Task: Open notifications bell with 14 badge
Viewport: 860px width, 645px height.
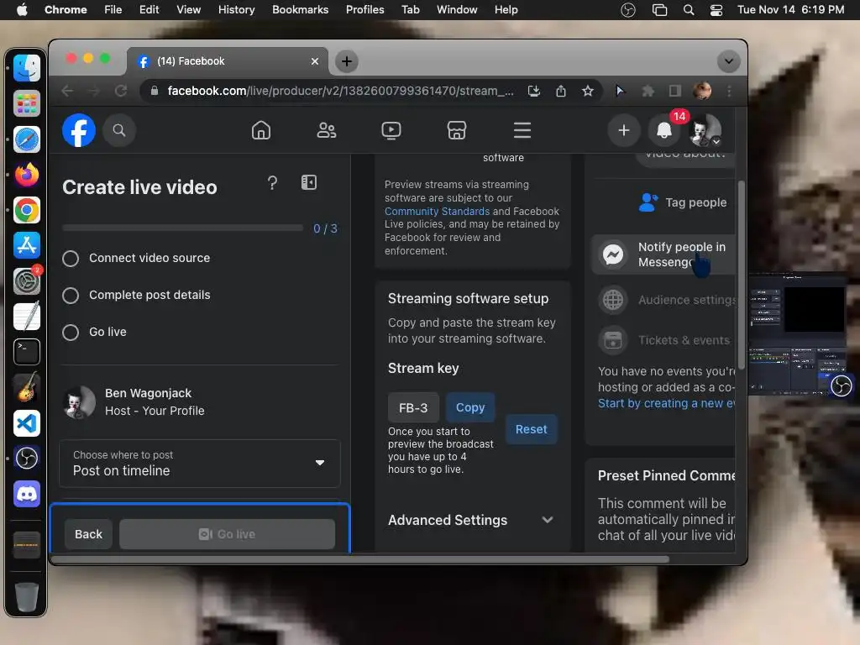Action: [x=664, y=130]
